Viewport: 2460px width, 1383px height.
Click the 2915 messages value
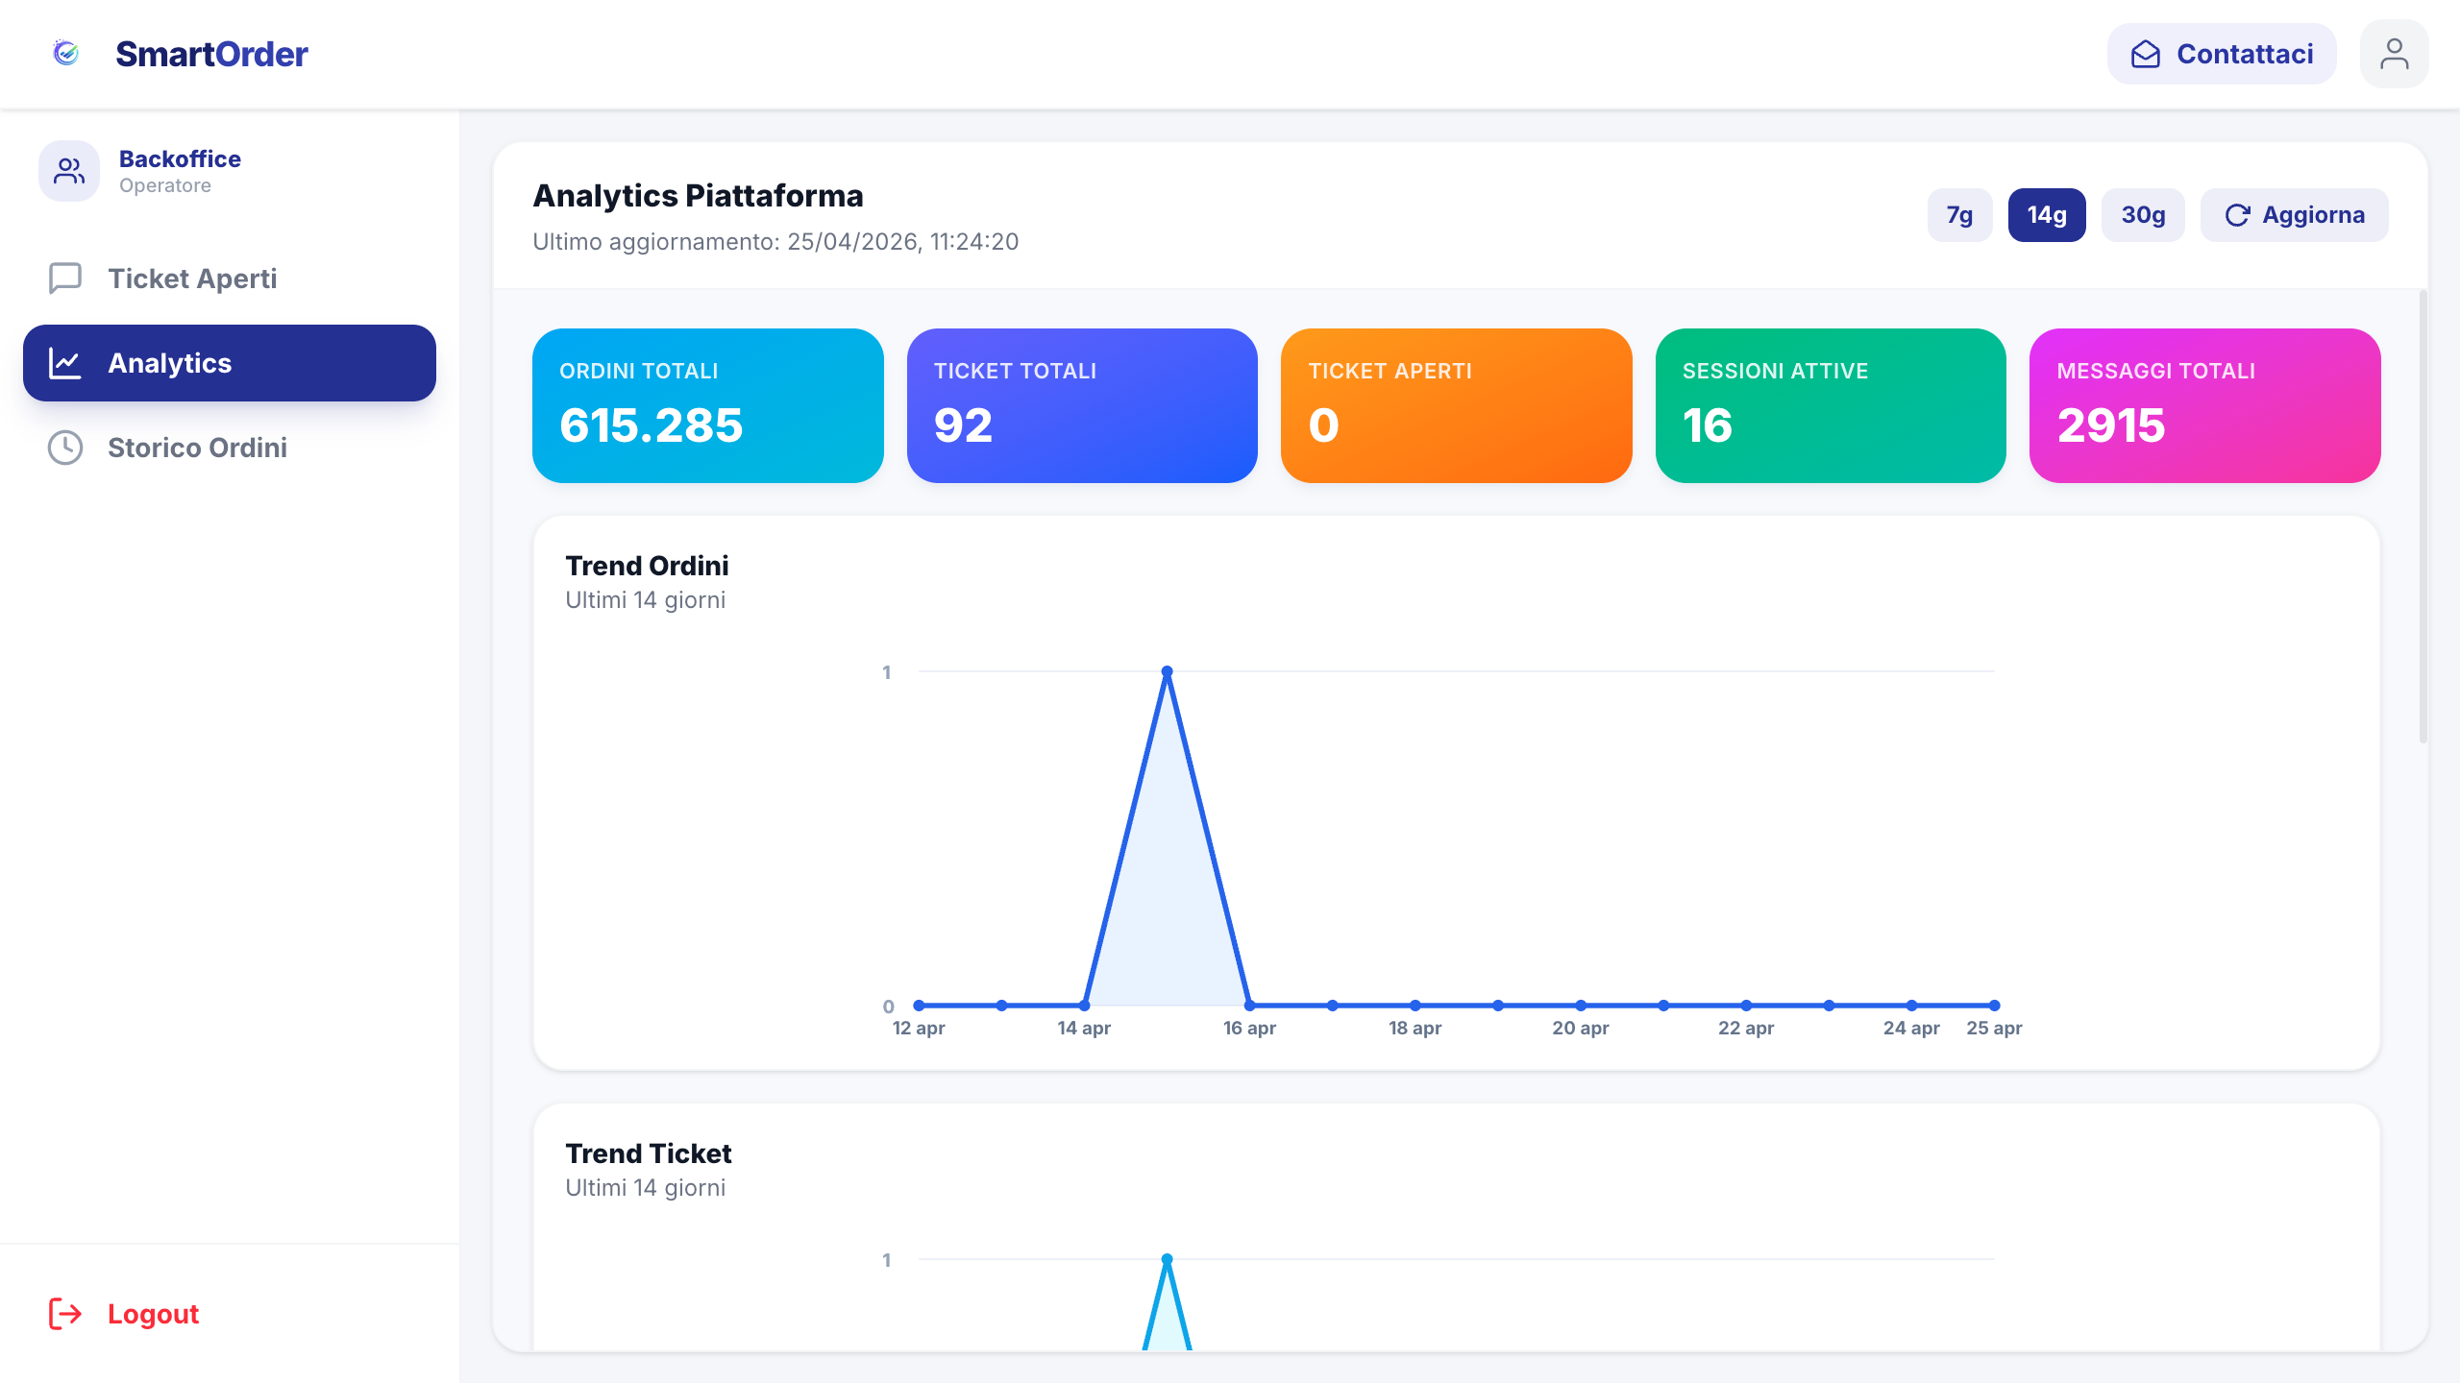(2111, 425)
